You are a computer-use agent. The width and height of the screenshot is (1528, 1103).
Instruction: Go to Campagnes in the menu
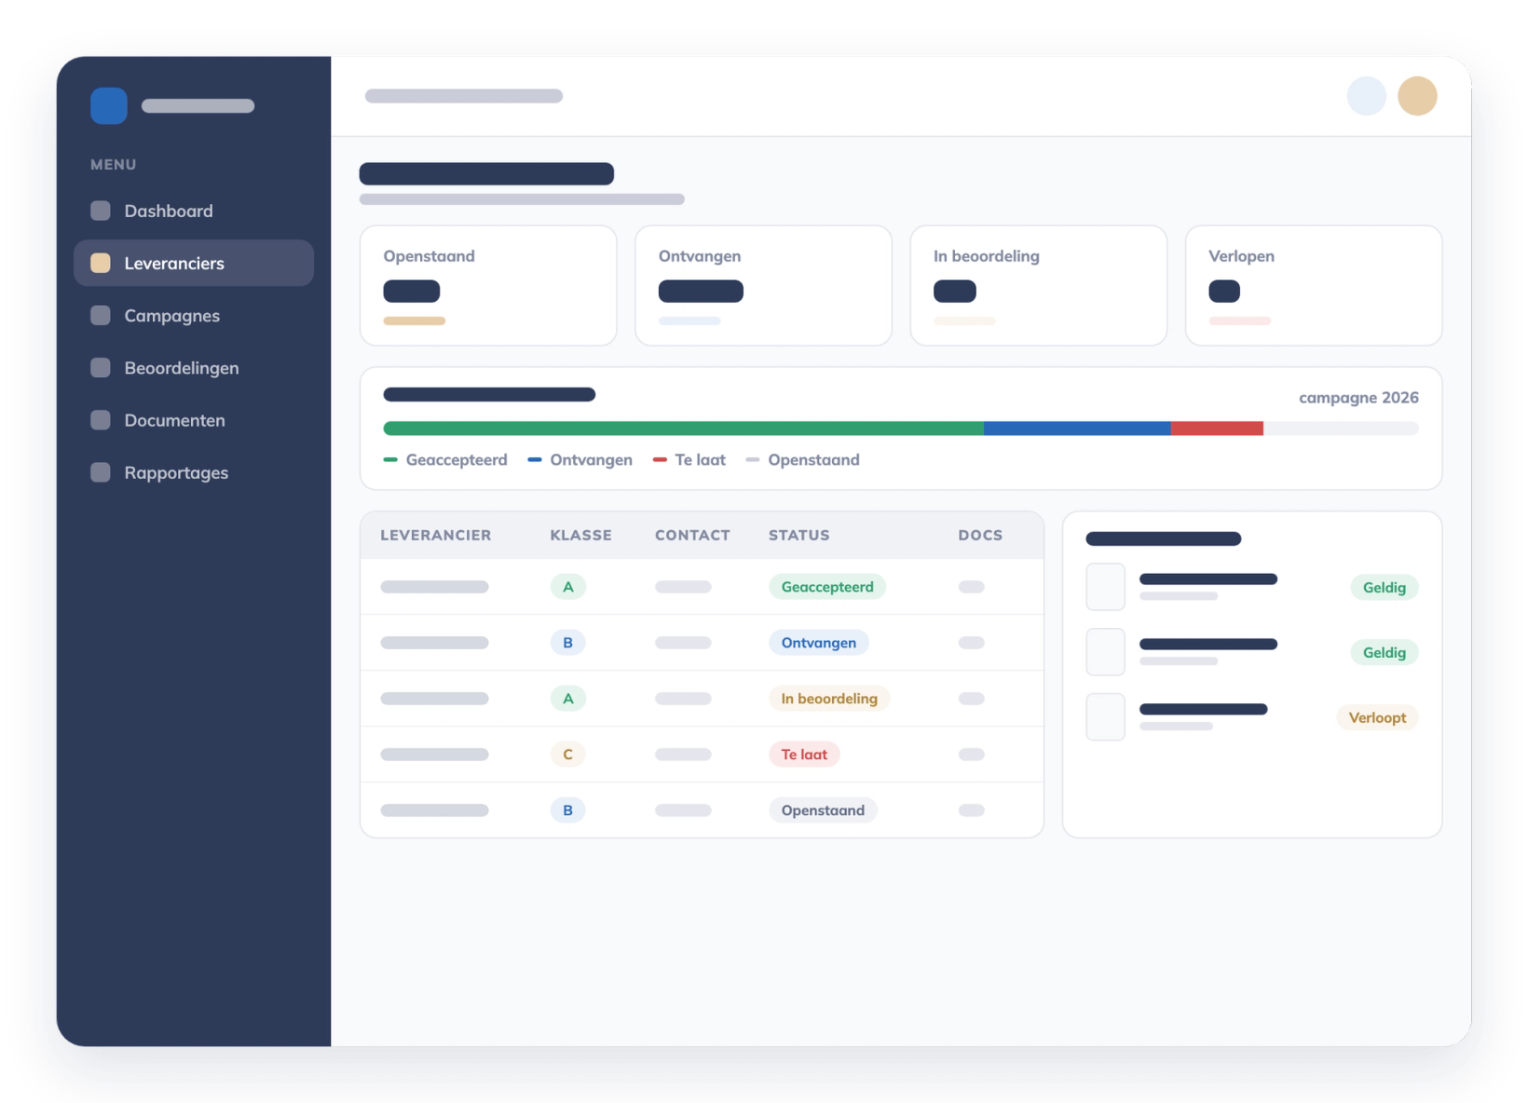pyautogui.click(x=194, y=315)
